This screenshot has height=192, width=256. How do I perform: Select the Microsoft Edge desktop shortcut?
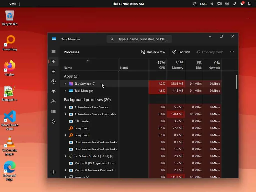click(10, 171)
